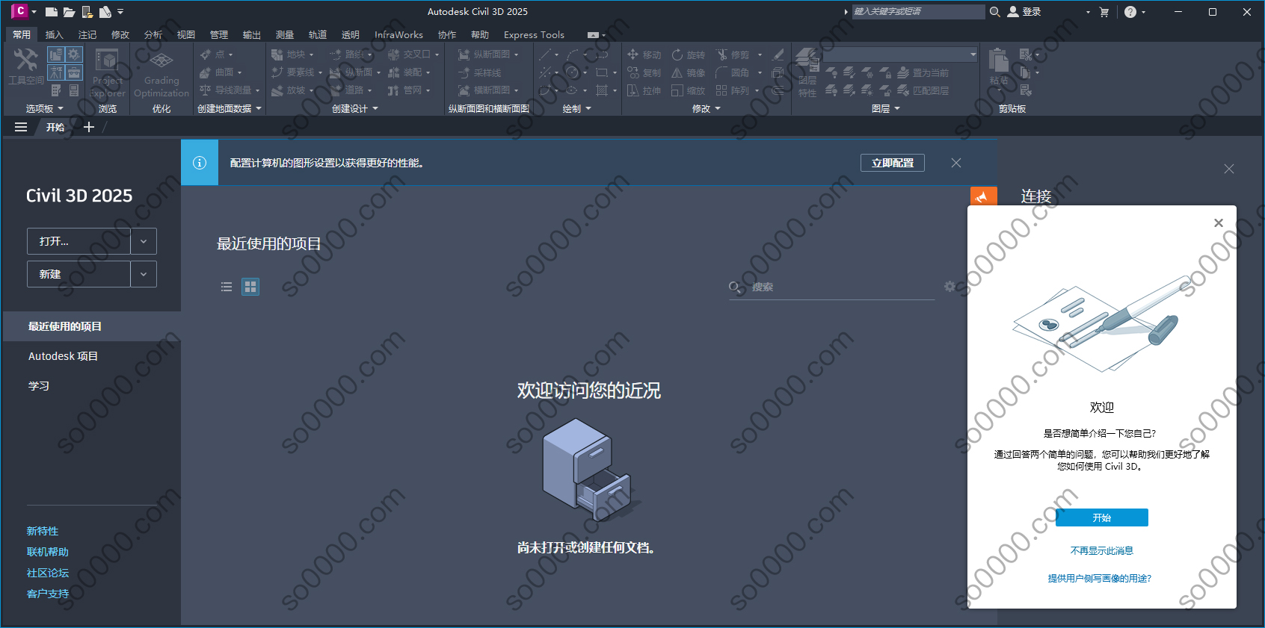Open the Express Tools ribbon tab

click(x=534, y=34)
